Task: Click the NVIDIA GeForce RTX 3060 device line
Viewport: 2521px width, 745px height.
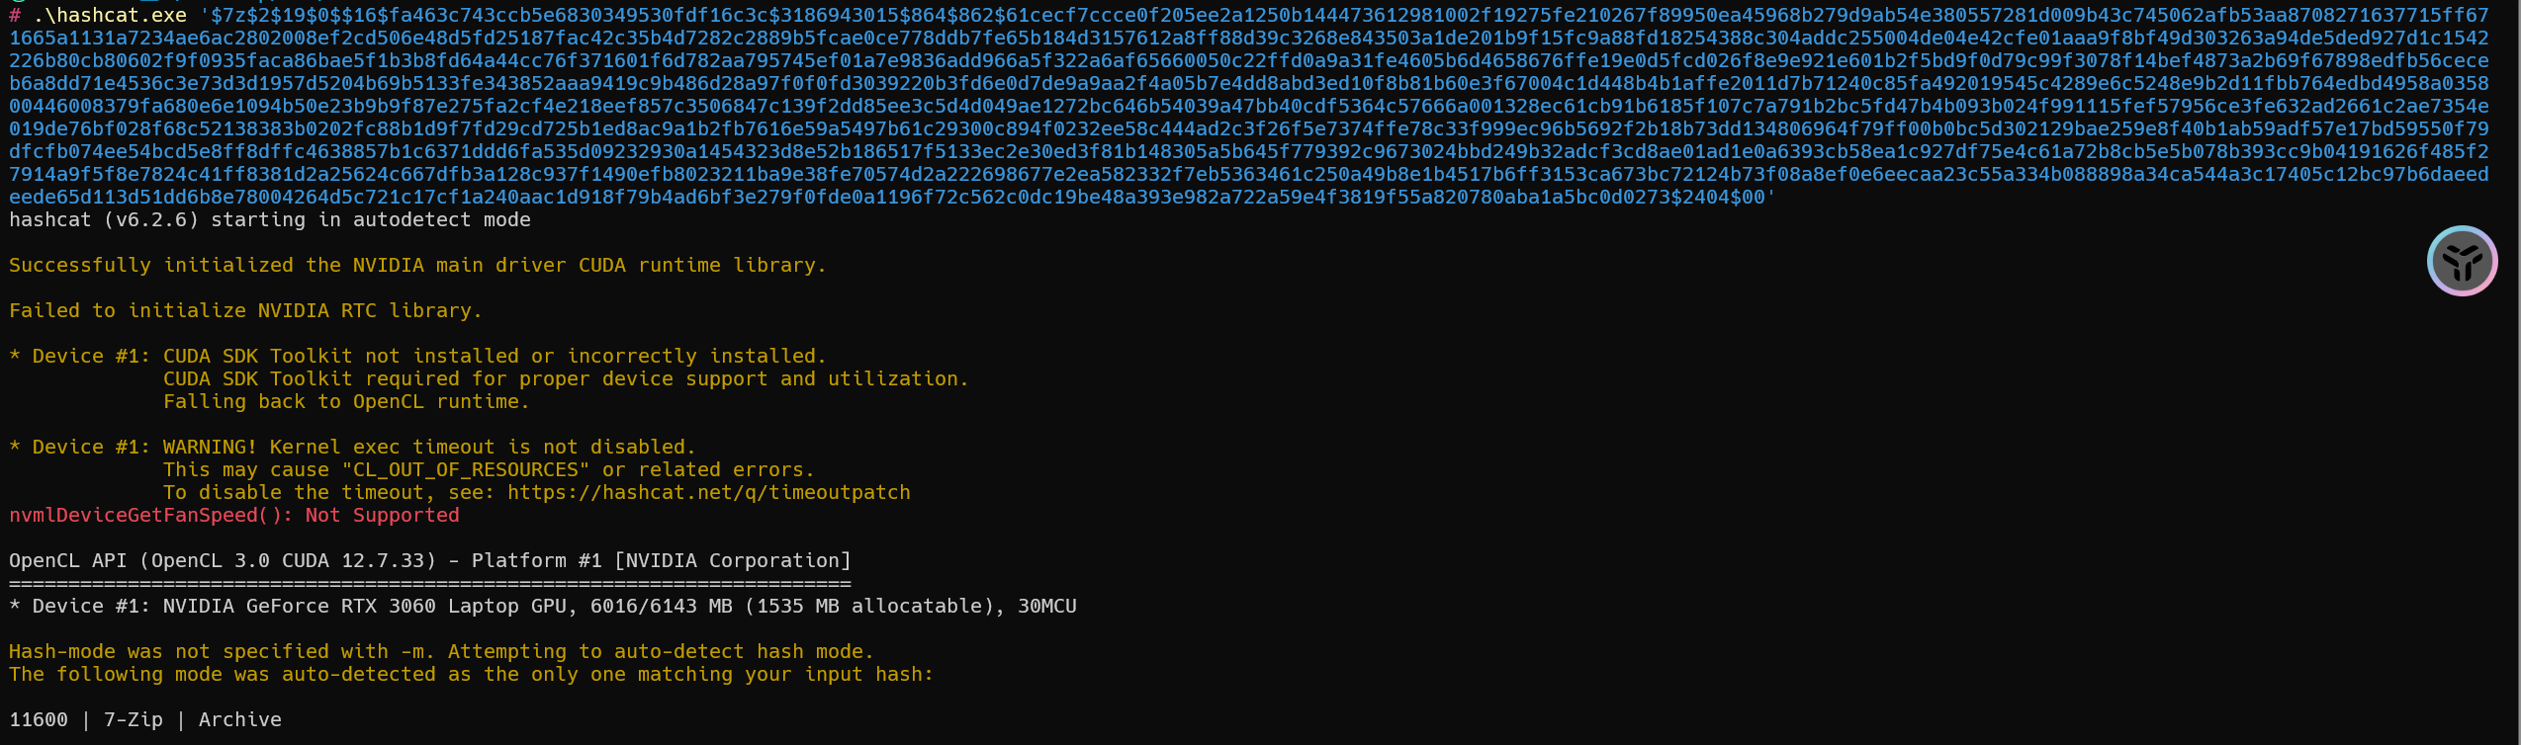Action: click(x=543, y=606)
